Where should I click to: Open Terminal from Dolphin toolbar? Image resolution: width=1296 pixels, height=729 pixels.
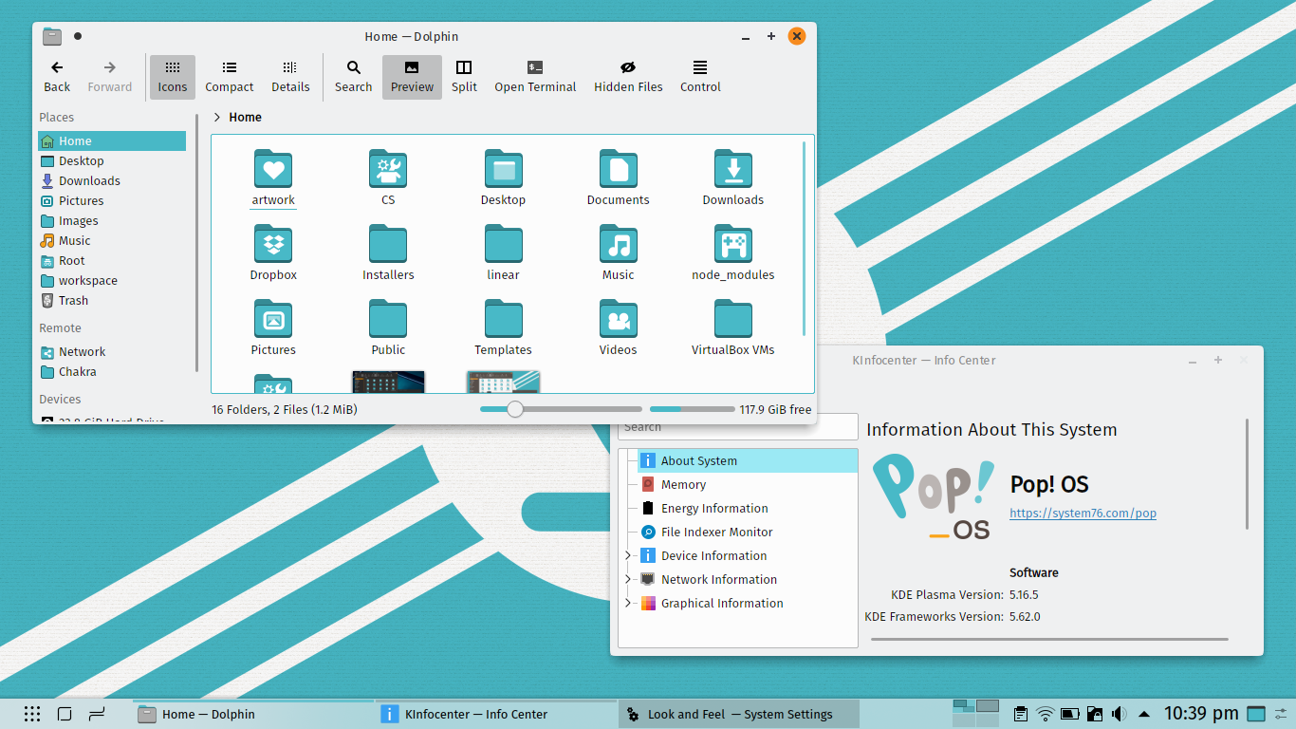click(535, 77)
